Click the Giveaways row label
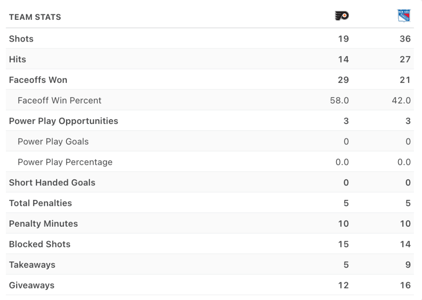Viewport: 422px width, 300px height. click(x=32, y=285)
